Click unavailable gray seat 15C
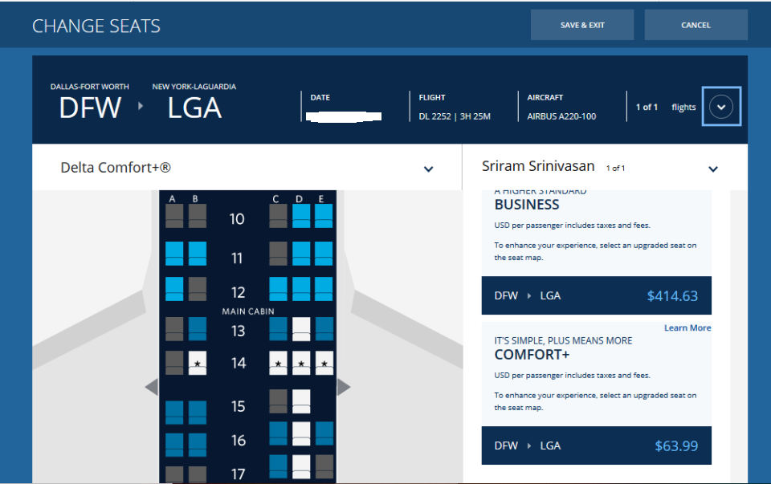The image size is (771, 484). coord(278,401)
